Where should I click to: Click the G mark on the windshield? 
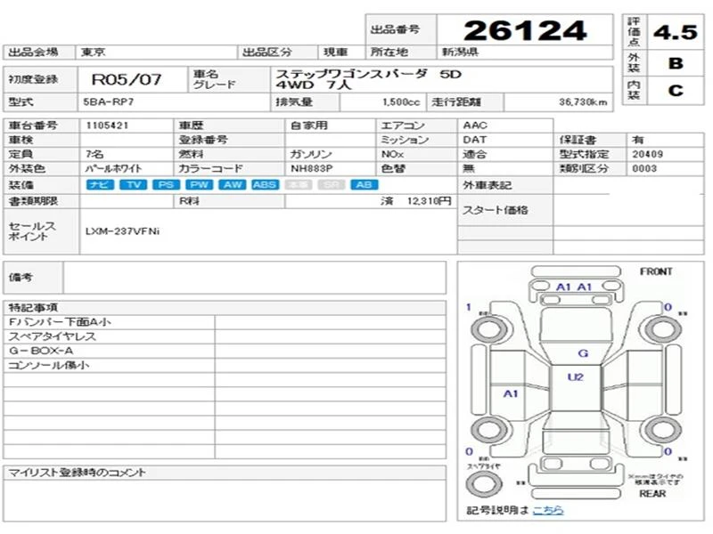click(583, 352)
